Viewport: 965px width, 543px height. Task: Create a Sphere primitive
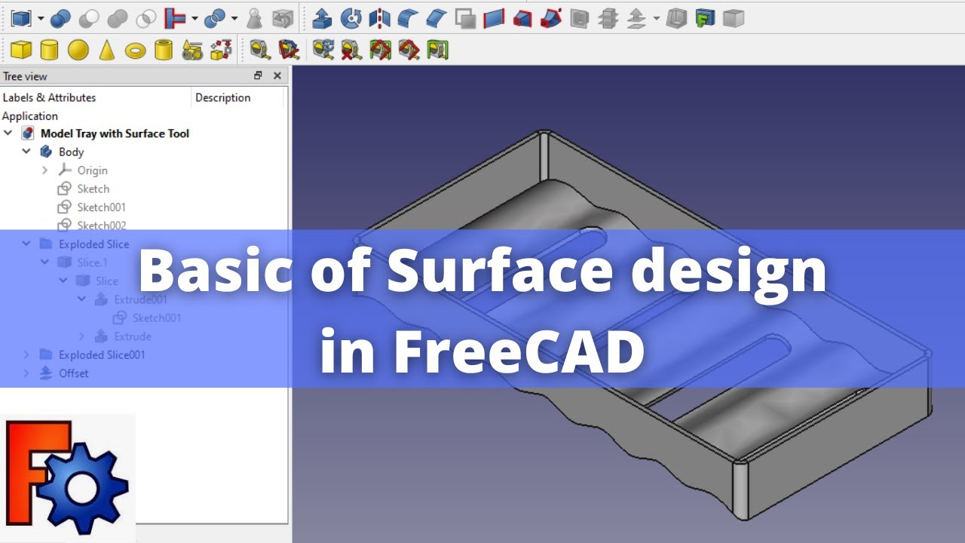tap(78, 50)
